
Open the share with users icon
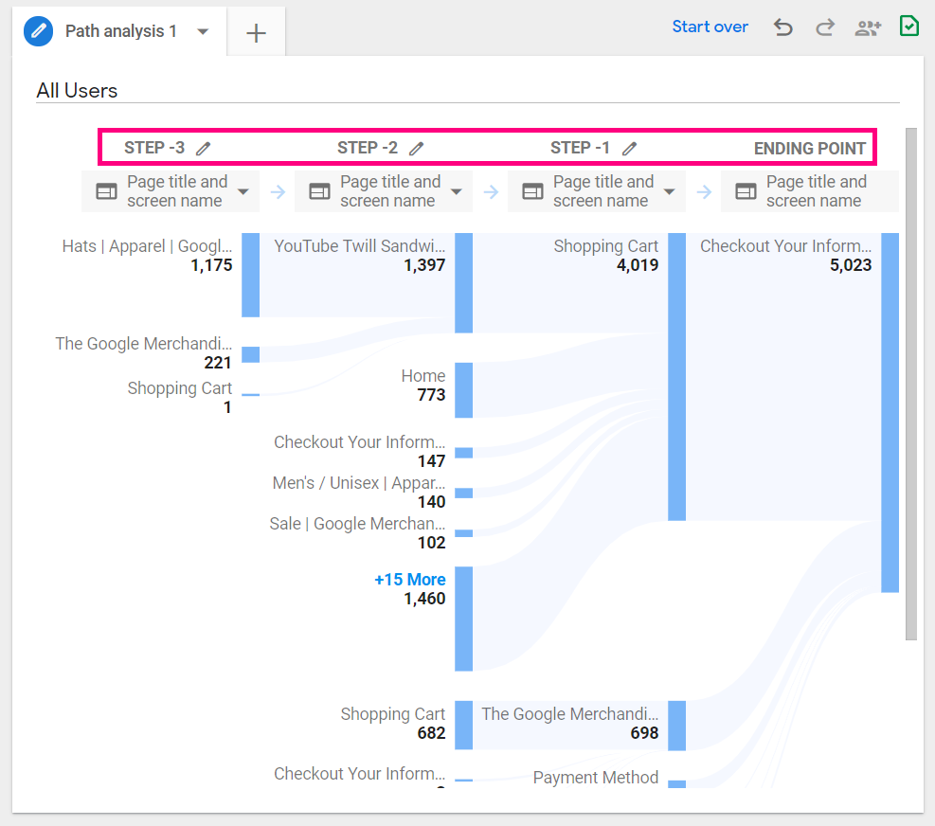(867, 27)
